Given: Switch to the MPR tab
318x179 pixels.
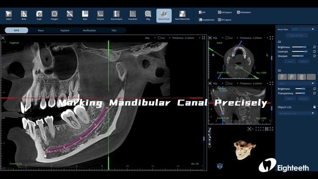Looking at the screenshot, I should [16, 30].
